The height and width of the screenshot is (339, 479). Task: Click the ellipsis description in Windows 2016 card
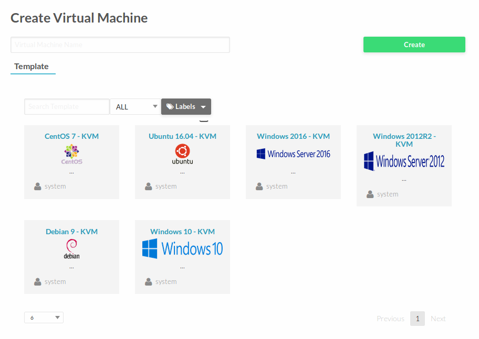(x=293, y=173)
